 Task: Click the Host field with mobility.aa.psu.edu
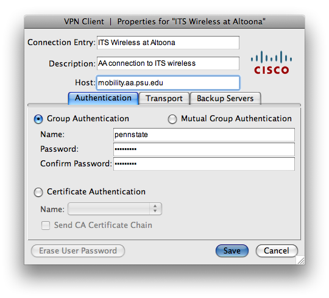pyautogui.click(x=168, y=83)
